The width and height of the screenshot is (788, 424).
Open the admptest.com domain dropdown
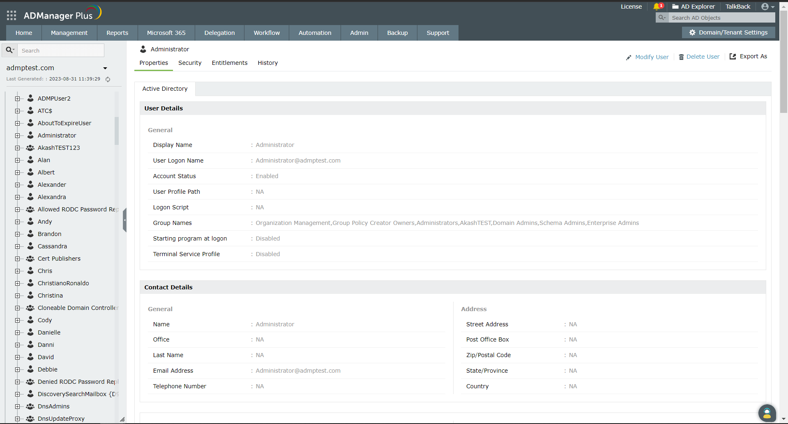pos(105,68)
